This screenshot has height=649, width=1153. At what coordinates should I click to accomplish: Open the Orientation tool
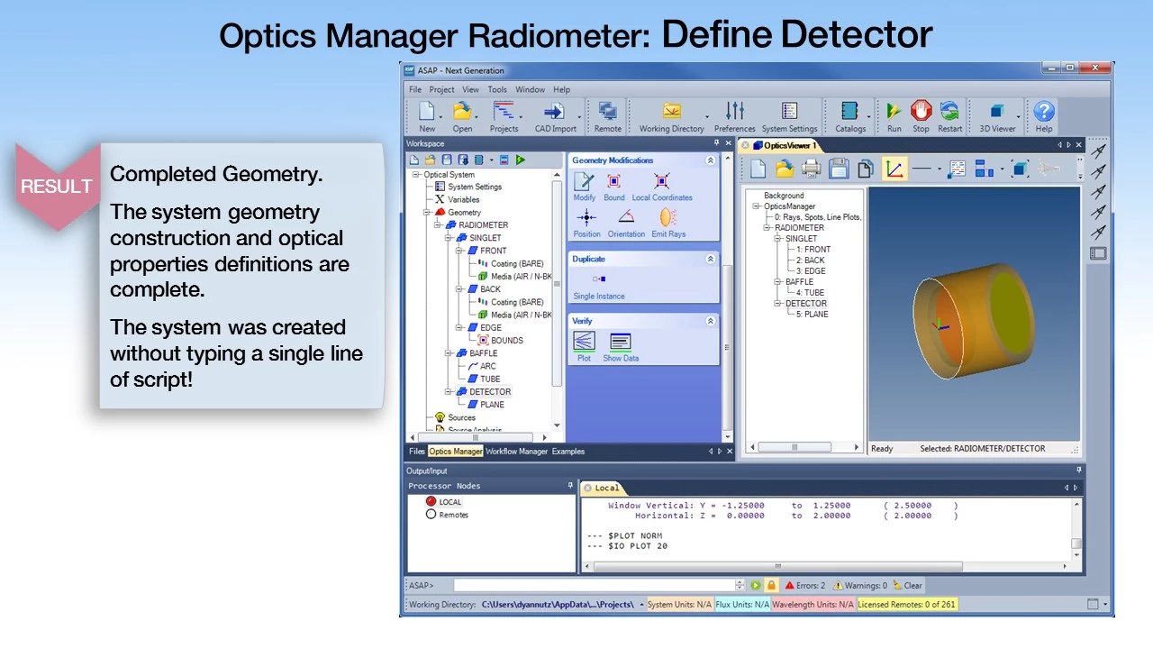[x=626, y=219]
